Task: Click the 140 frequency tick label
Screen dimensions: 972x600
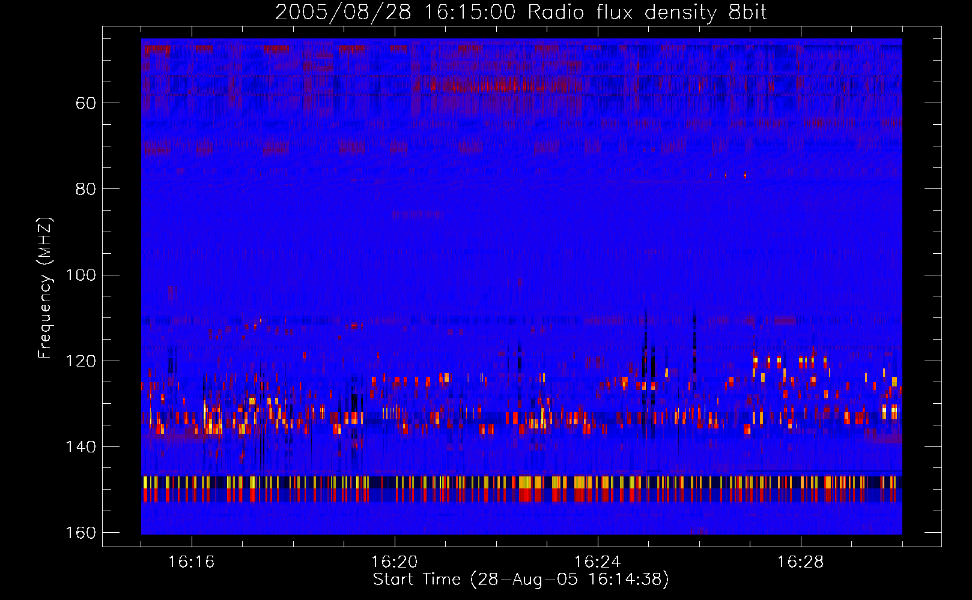Action: [80, 447]
